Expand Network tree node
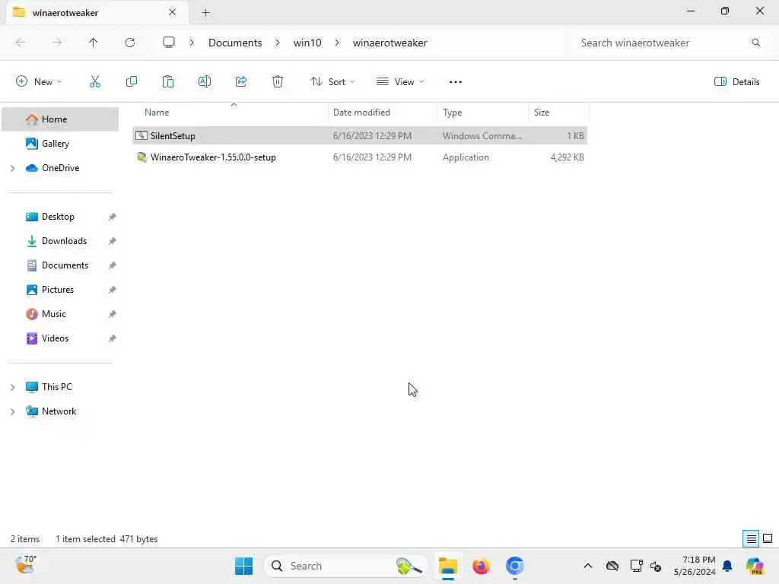This screenshot has height=584, width=779. [x=12, y=411]
